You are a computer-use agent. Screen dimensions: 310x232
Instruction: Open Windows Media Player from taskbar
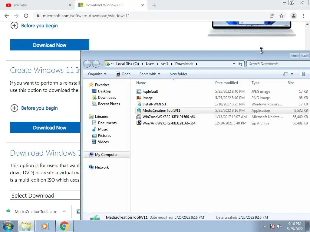coord(45,226)
